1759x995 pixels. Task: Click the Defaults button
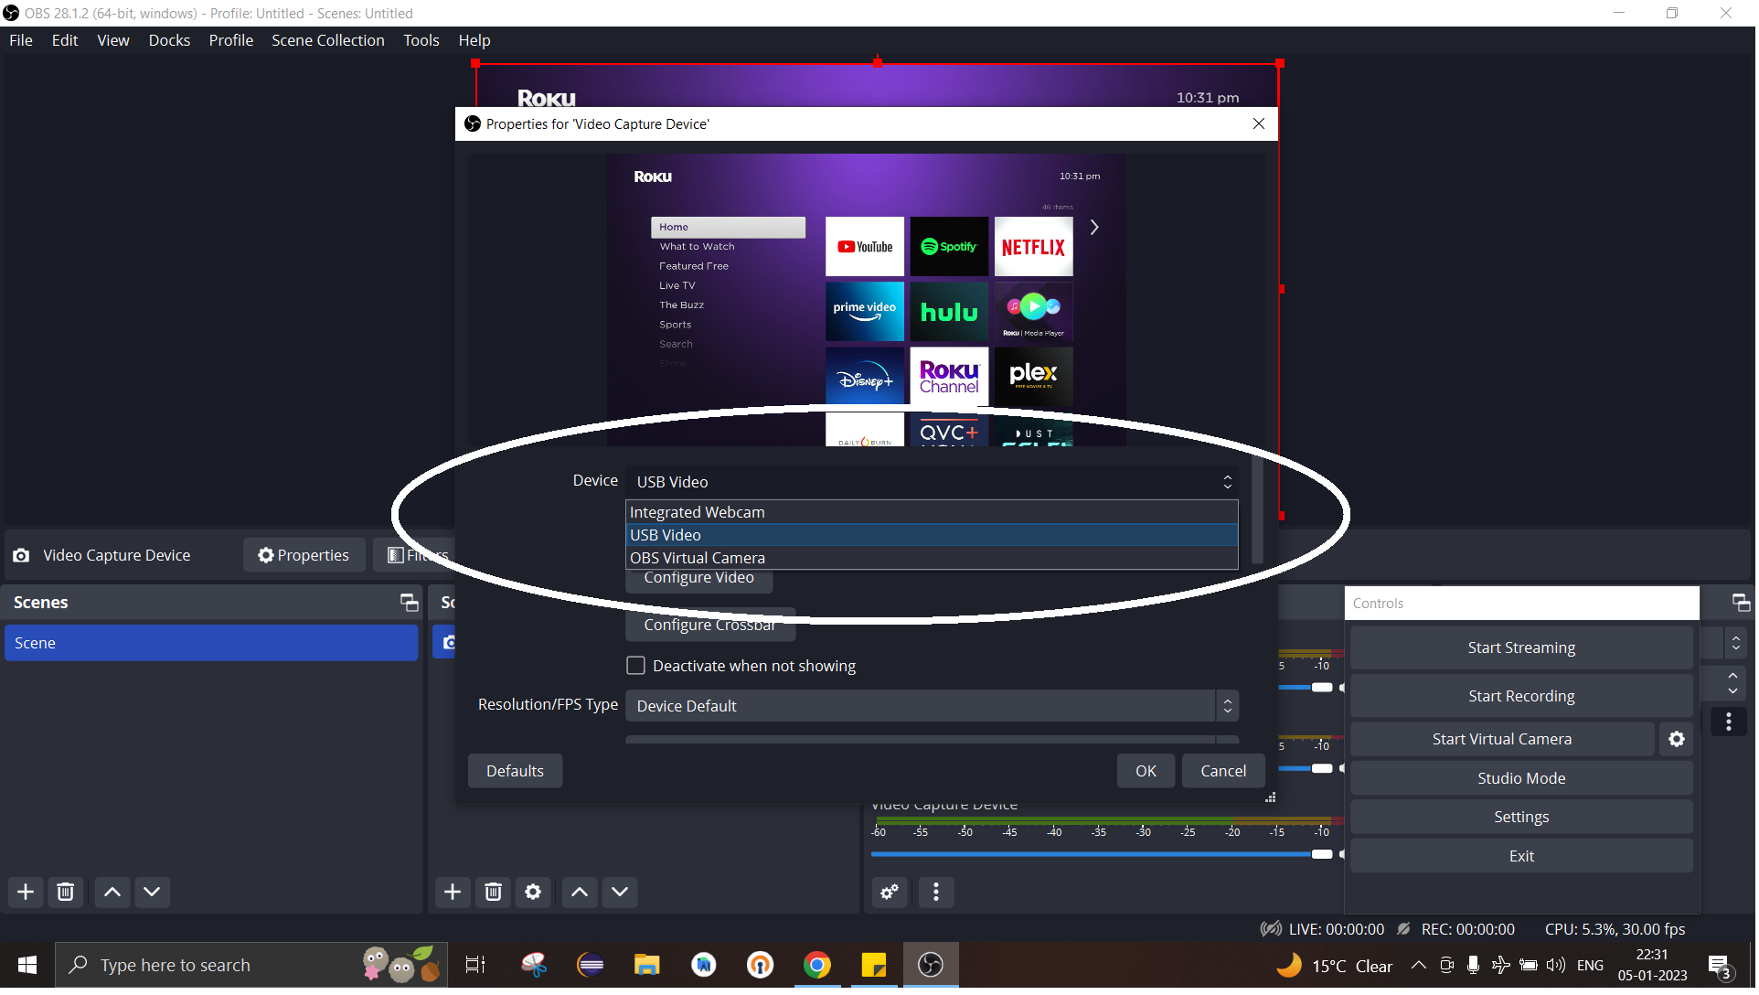pyautogui.click(x=517, y=773)
